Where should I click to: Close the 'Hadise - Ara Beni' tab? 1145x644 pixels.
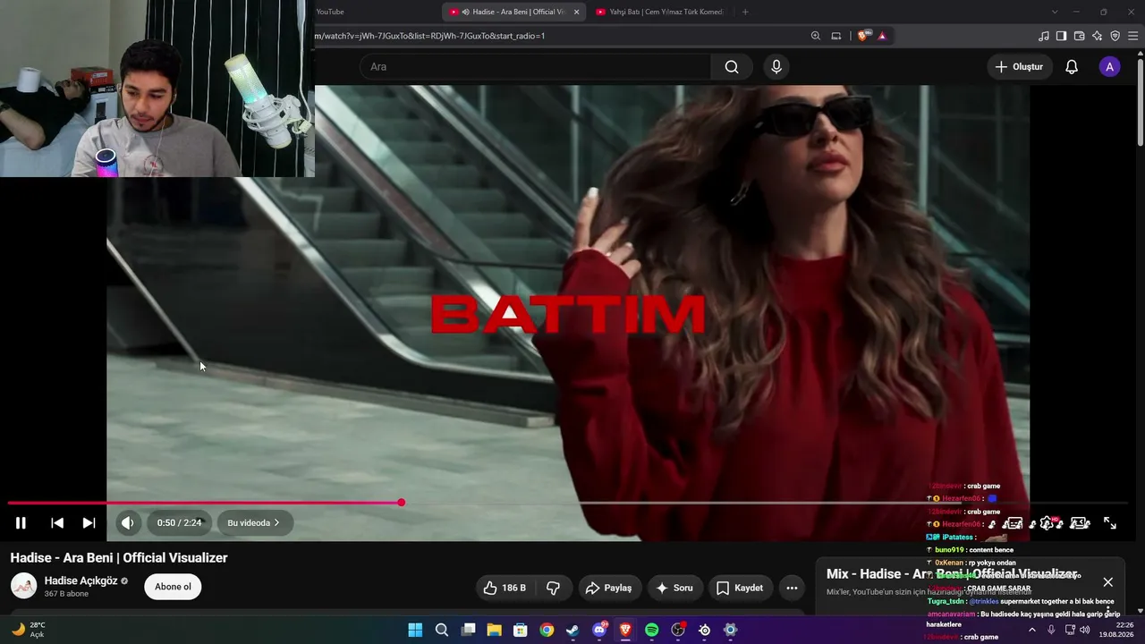point(576,12)
